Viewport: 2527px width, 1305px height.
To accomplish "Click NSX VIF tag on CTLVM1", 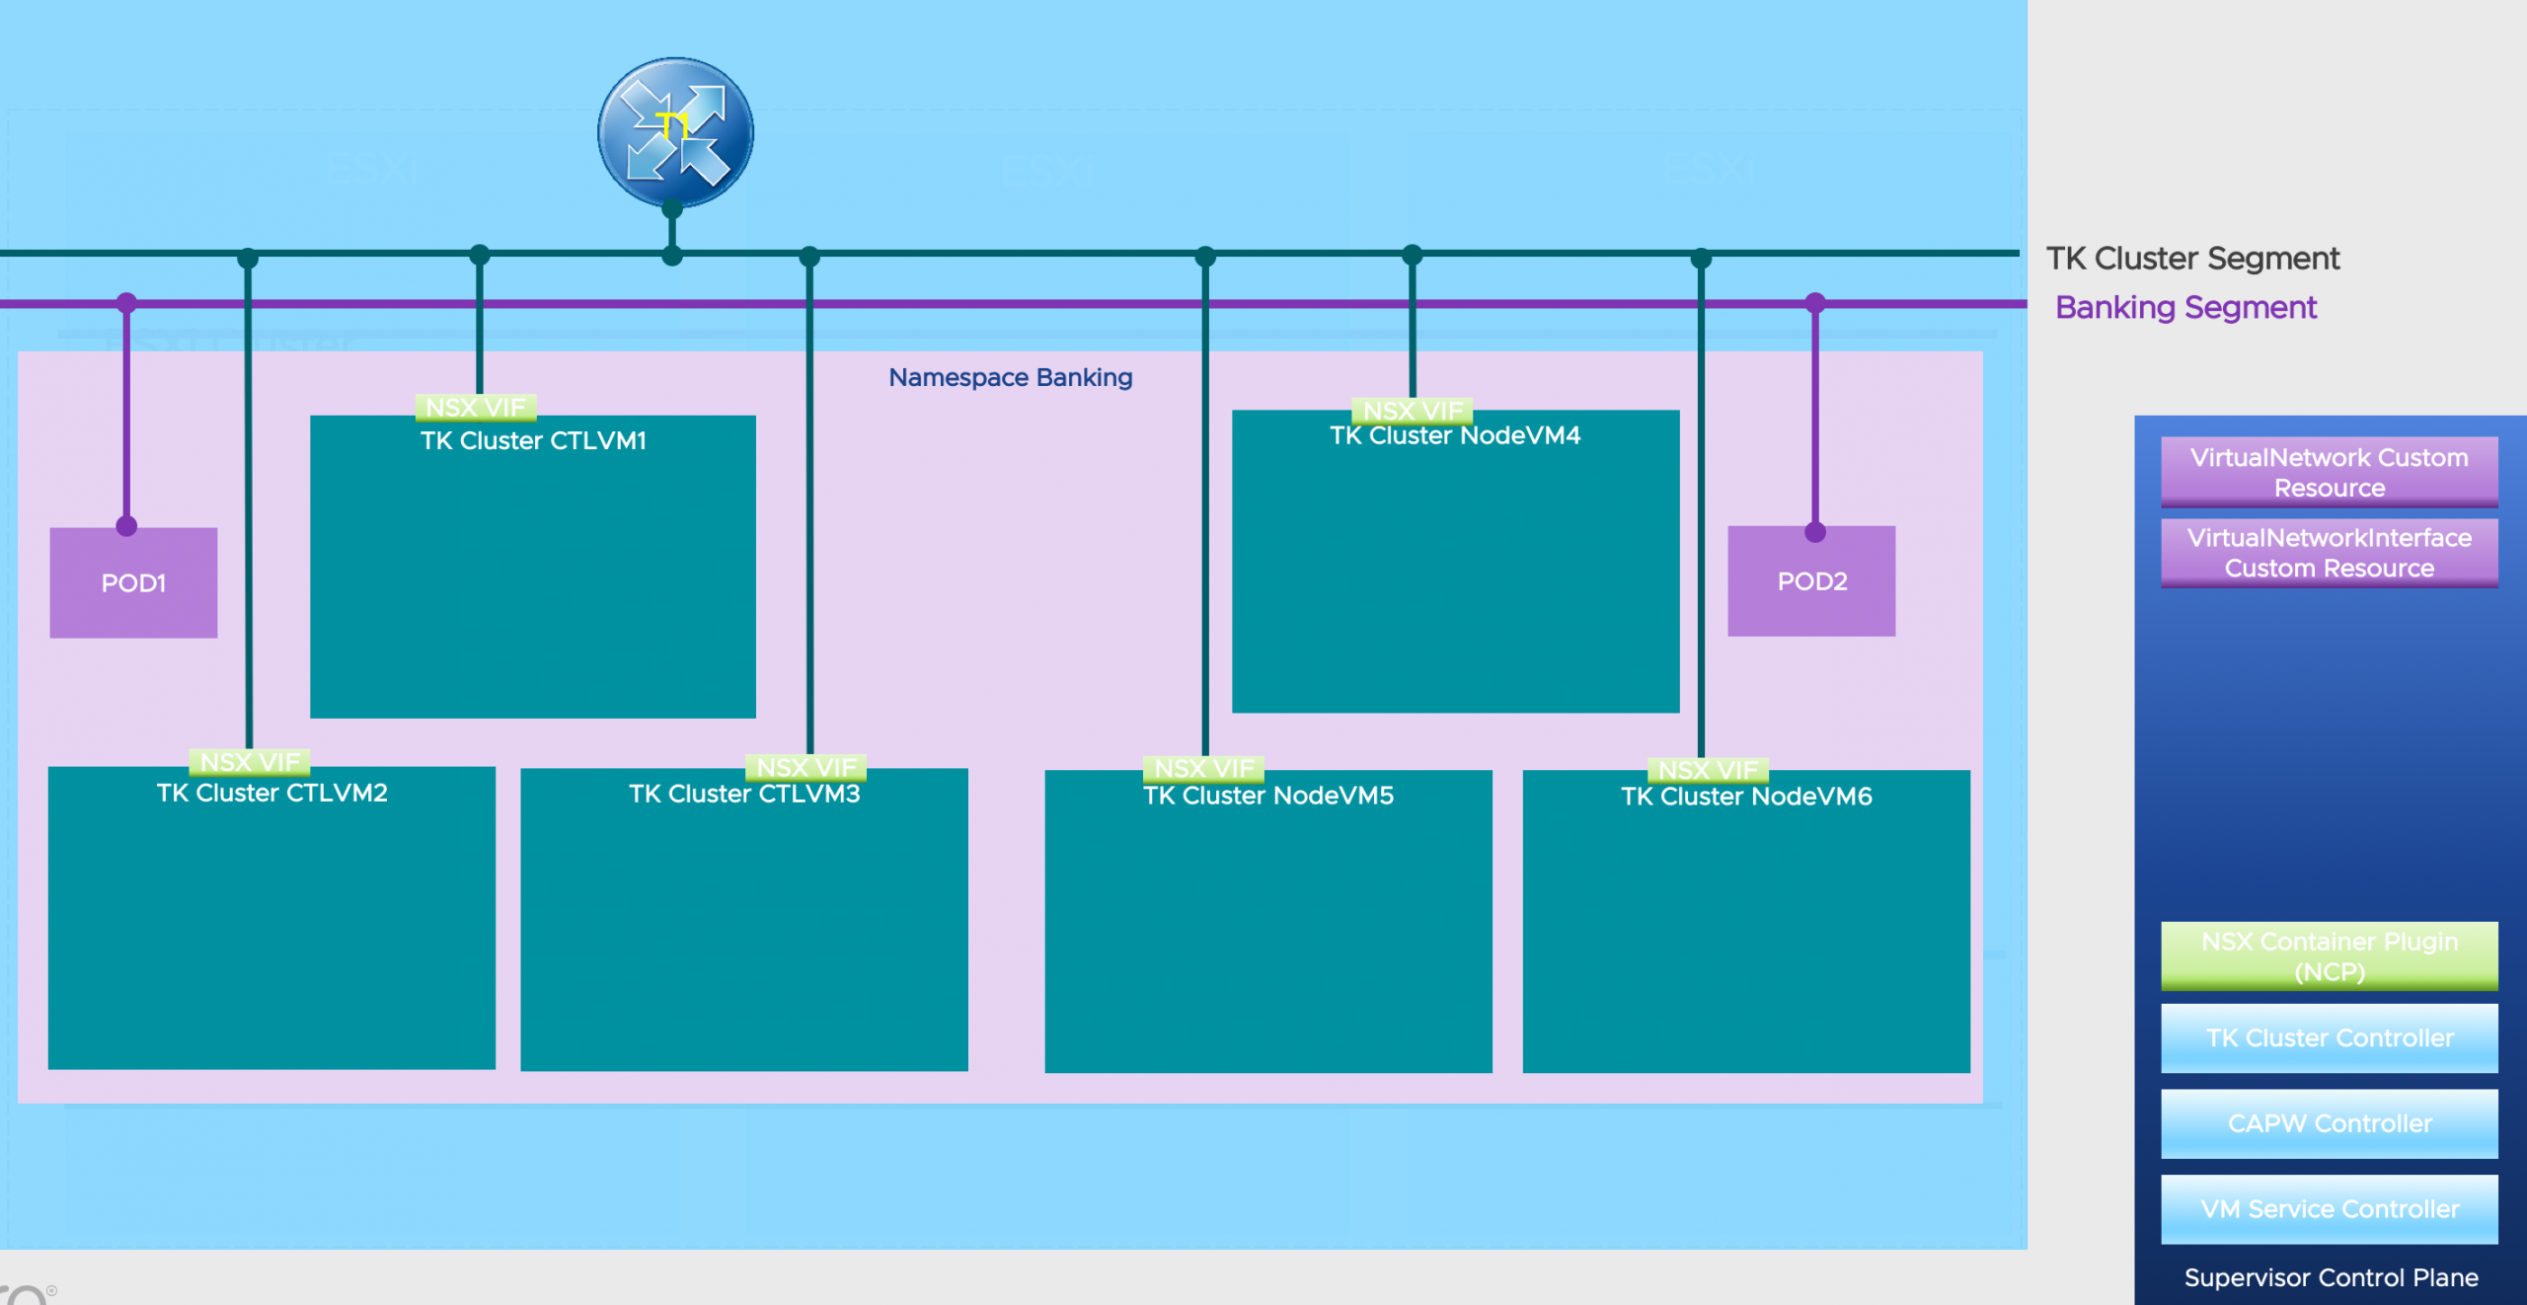I will coord(476,407).
